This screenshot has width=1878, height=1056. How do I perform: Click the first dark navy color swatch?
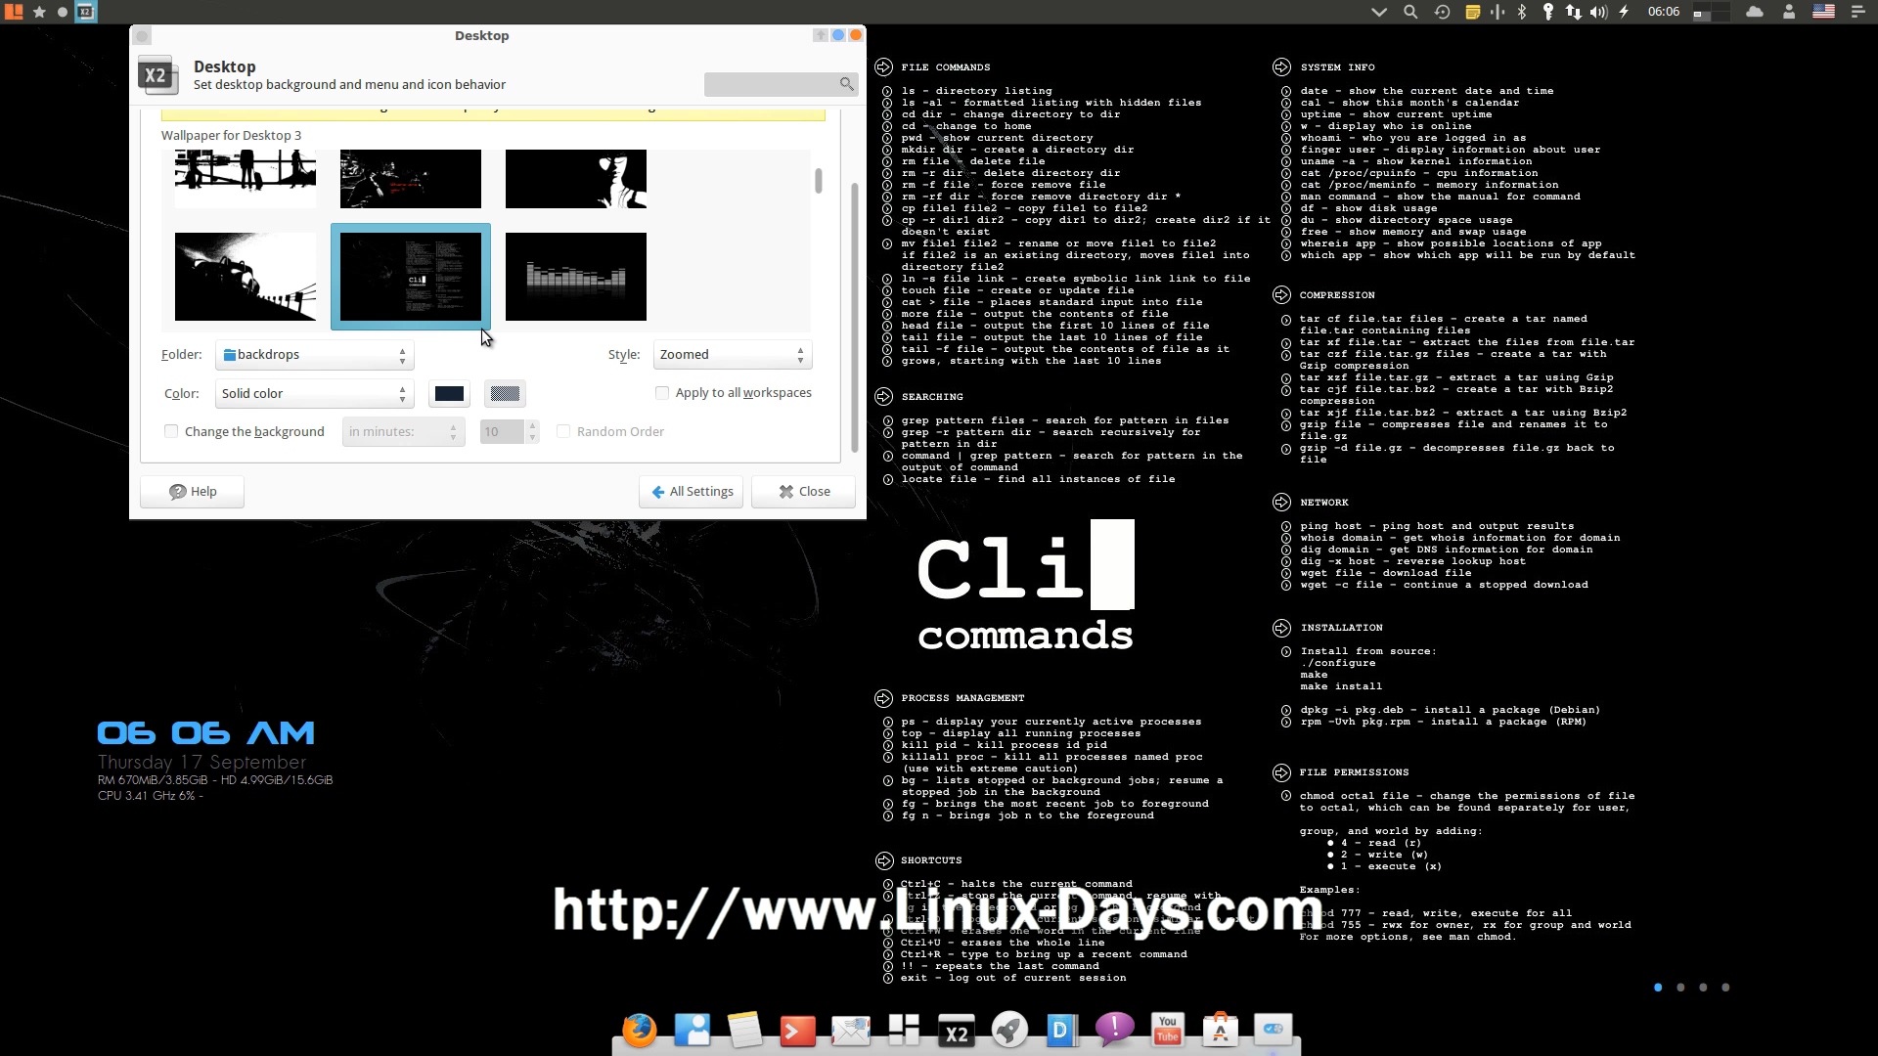[x=449, y=393]
